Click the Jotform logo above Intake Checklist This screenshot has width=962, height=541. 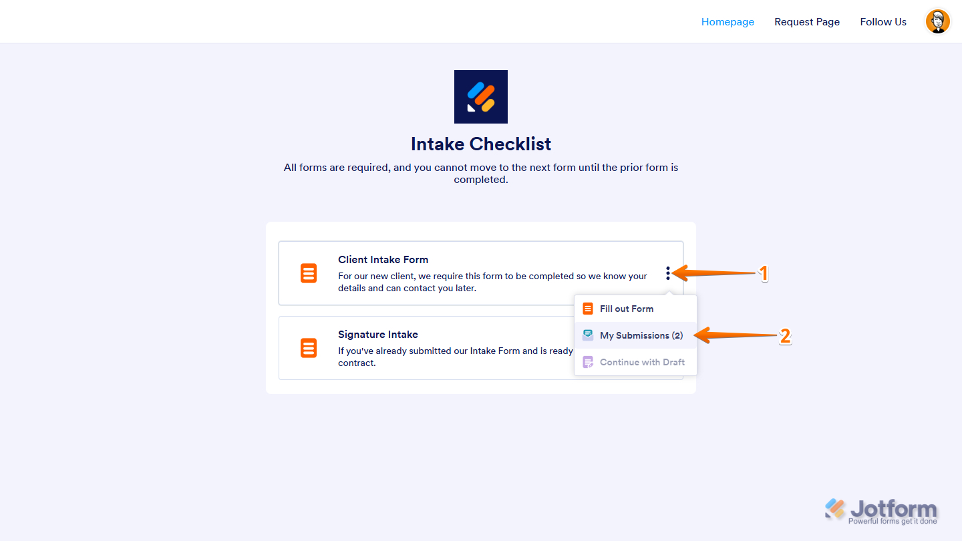click(x=480, y=96)
